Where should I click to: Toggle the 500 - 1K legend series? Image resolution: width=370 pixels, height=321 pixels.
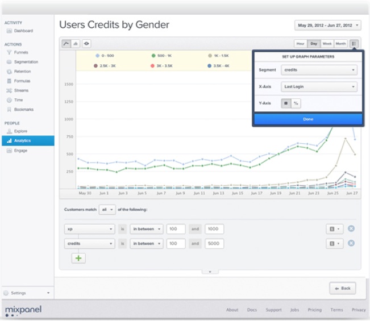tap(161, 56)
